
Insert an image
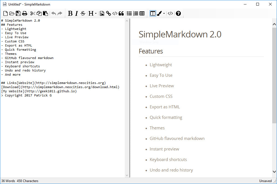[x=102, y=13]
